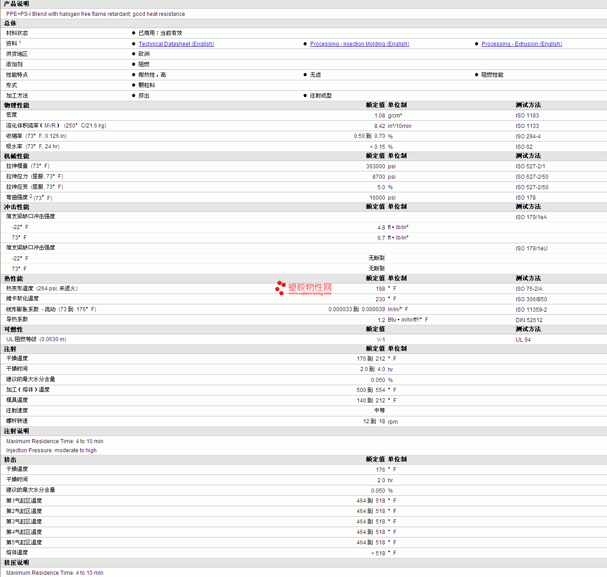Click the 注射成型 processing method

pyautogui.click(x=321, y=96)
